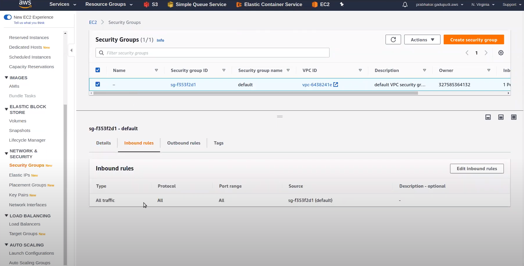Open the notifications bell
The width and height of the screenshot is (524, 266).
(x=405, y=5)
